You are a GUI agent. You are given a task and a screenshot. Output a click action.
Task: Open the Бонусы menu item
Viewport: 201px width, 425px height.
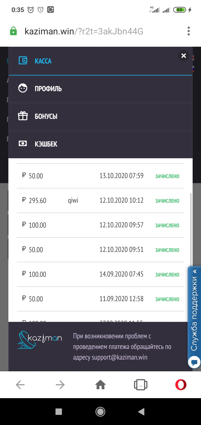(46, 116)
